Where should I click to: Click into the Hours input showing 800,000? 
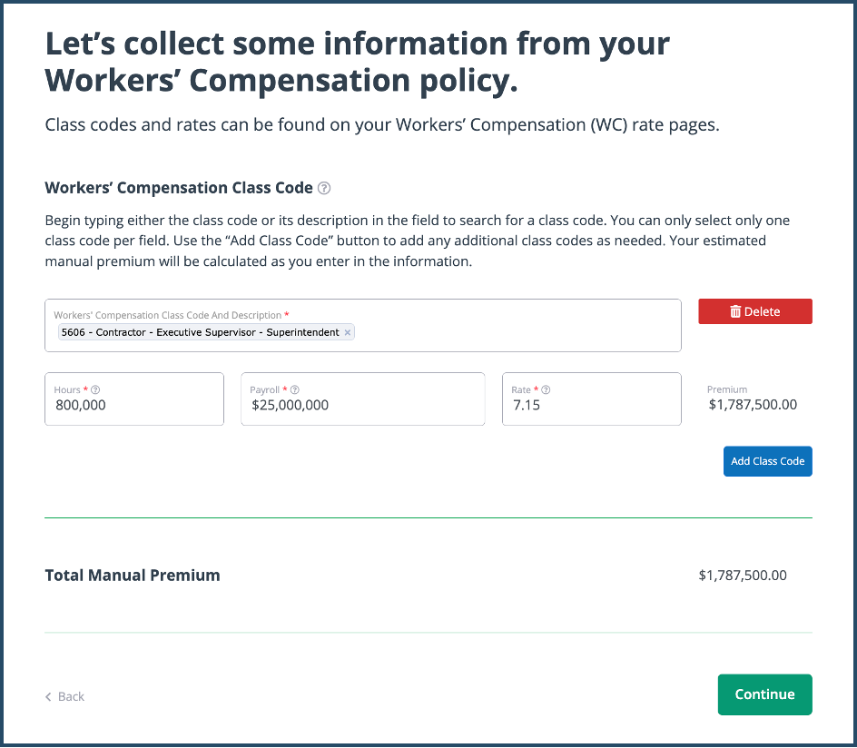134,406
